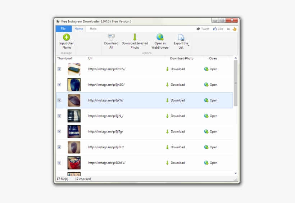This screenshot has width=295, height=203.
Task: Uncheck the IOkSV row checkbox
Action: tap(59, 163)
